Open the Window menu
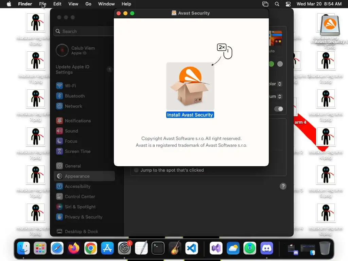348x261 pixels. pos(106,4)
